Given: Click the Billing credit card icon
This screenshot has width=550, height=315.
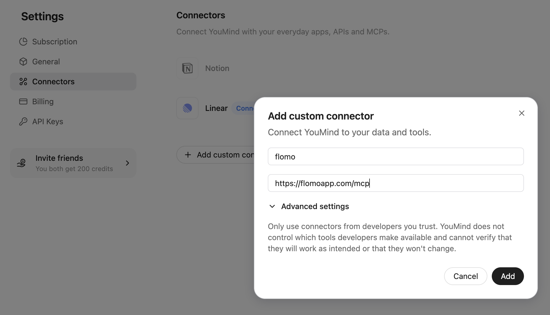Looking at the screenshot, I should click(x=23, y=101).
